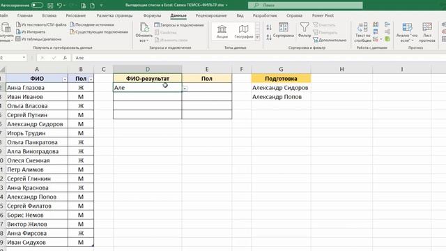Open the ФИО column filter dropdown
The height and width of the screenshot is (251, 446).
click(65, 79)
